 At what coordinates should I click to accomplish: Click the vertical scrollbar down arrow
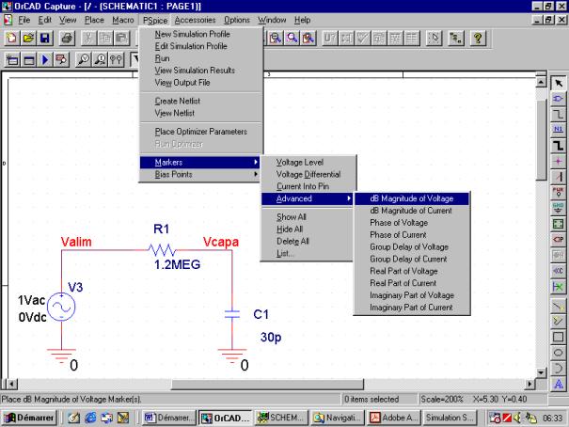tap(541, 372)
